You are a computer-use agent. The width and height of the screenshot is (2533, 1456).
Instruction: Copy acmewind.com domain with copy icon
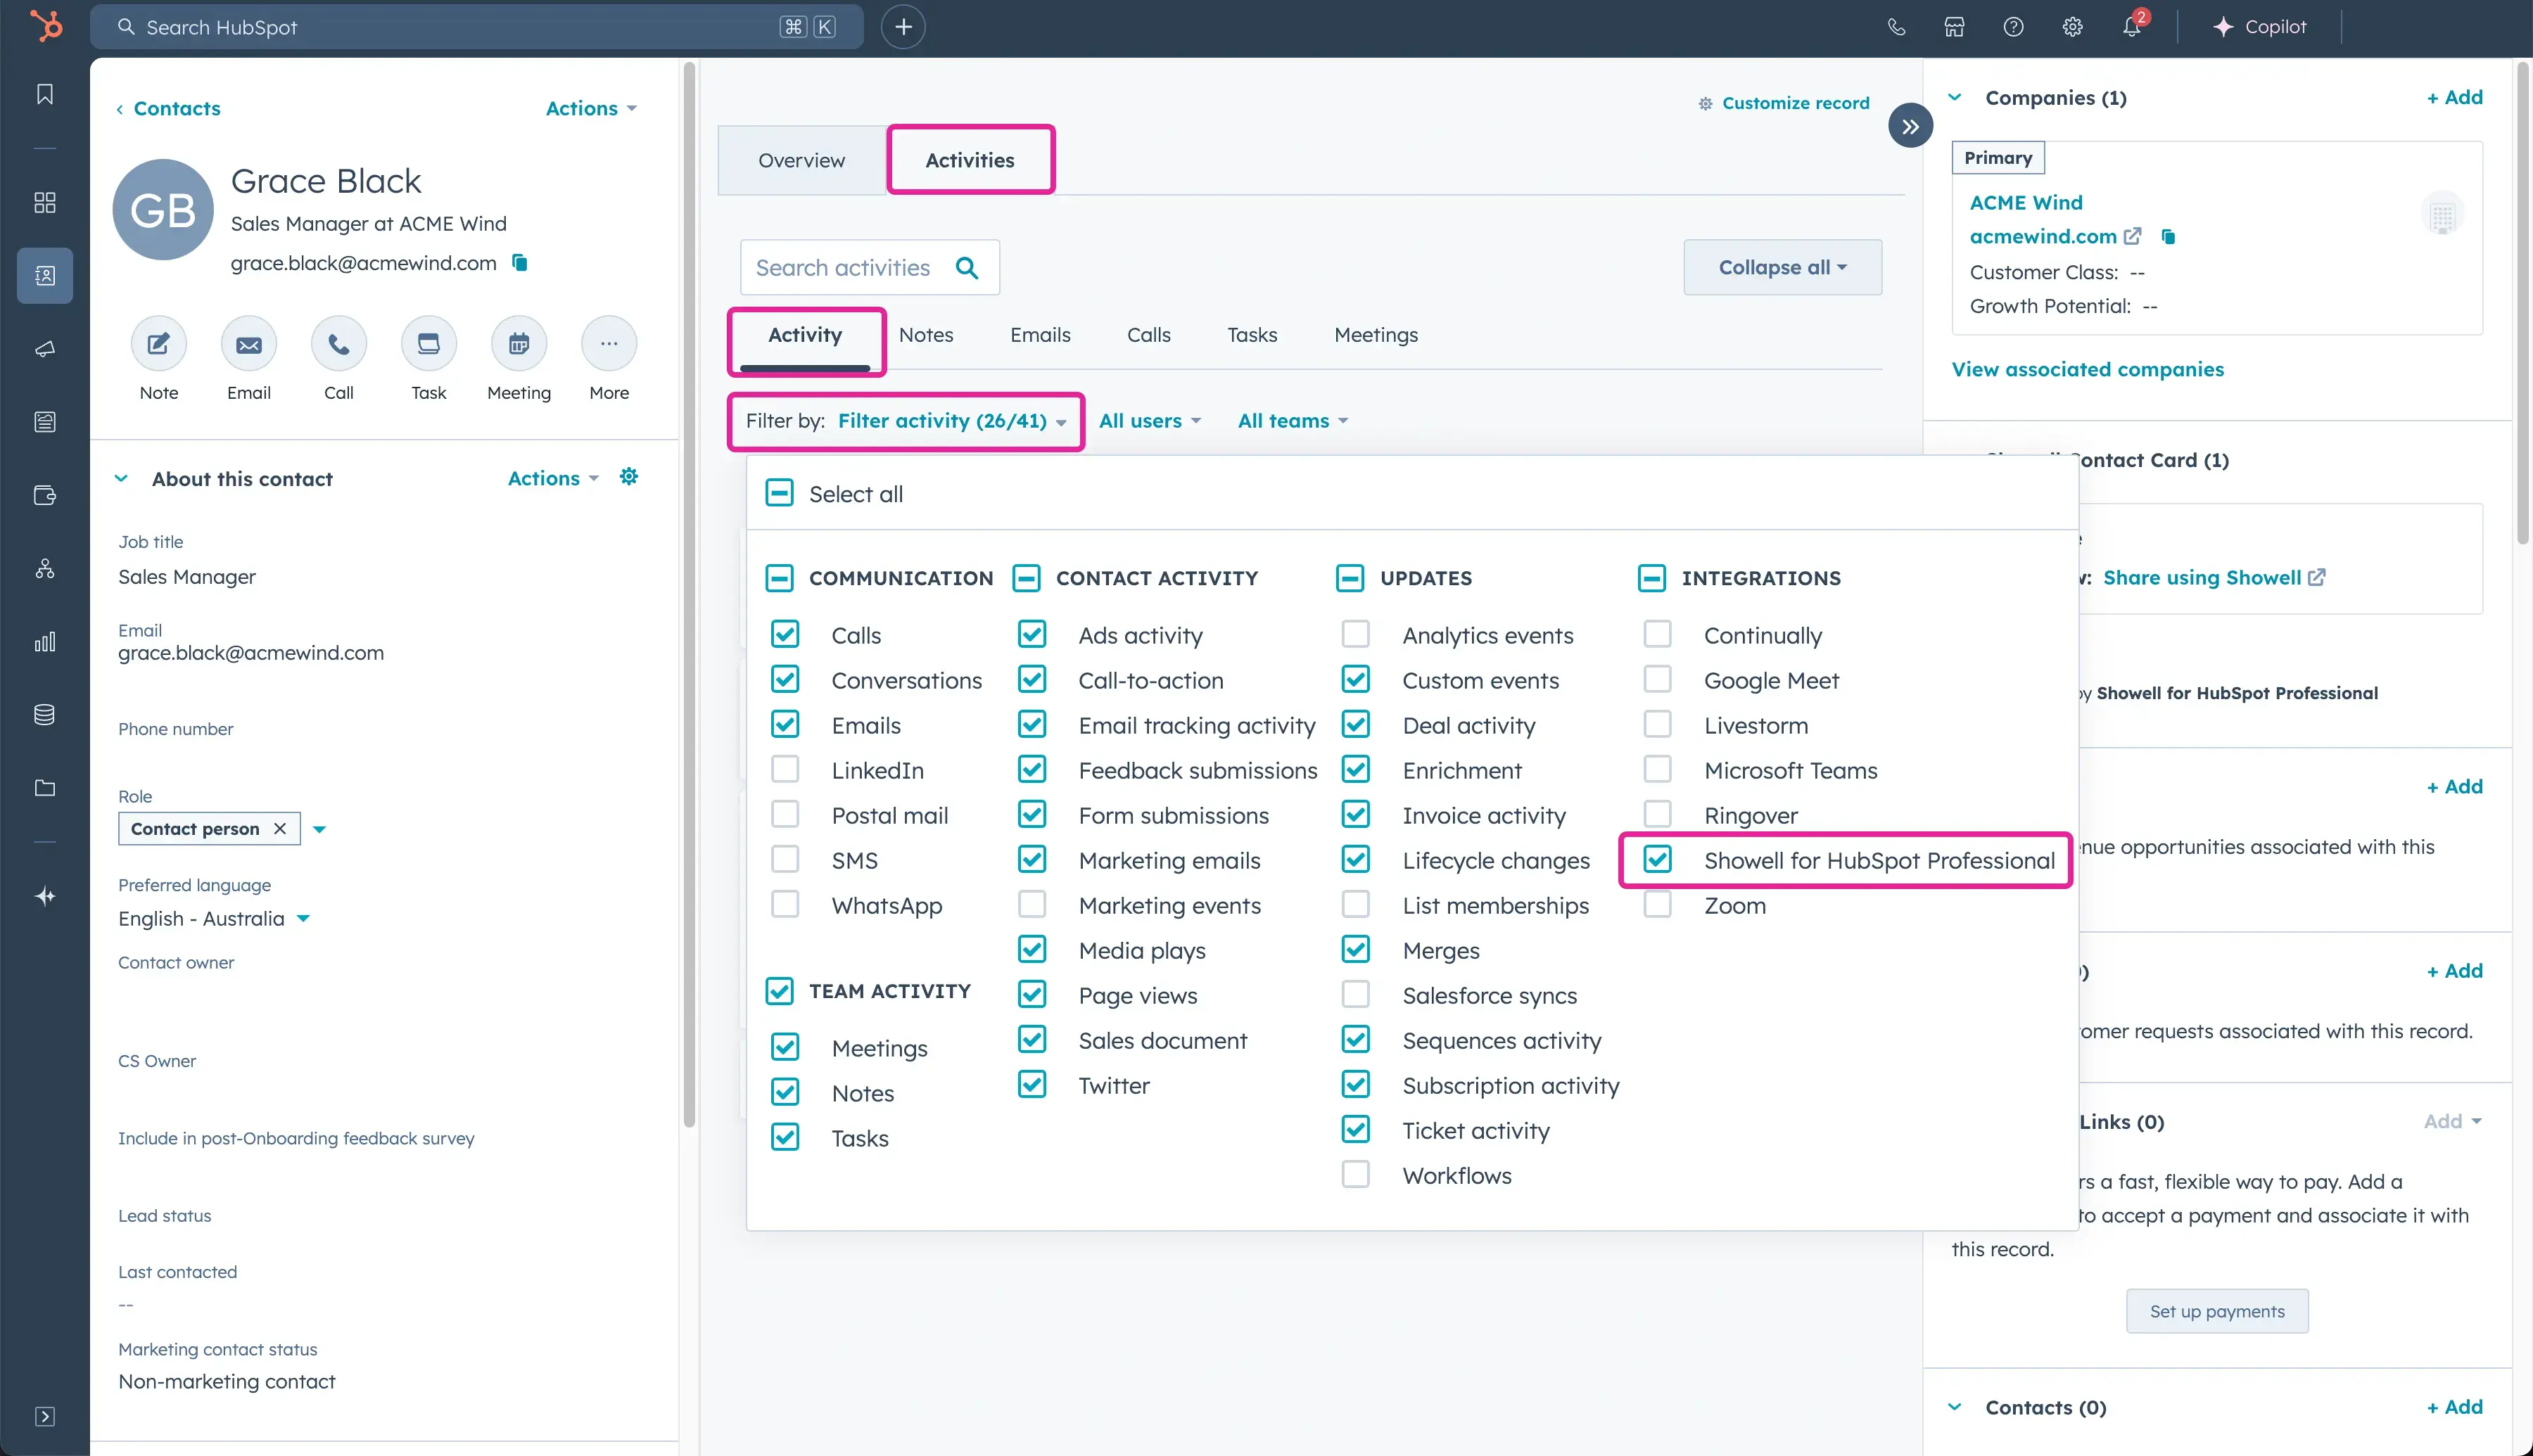coord(2168,236)
